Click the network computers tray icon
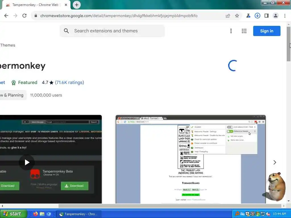This screenshot has width=291, height=218. 263,214
